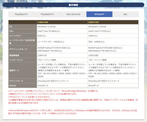Click the 2025年7月17日 requirements note
Image resolution: width=147 pixels, height=122 pixels.
tap(73, 101)
